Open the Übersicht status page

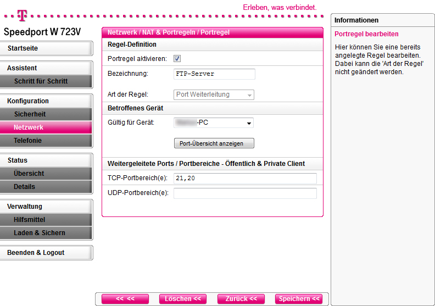point(46,174)
